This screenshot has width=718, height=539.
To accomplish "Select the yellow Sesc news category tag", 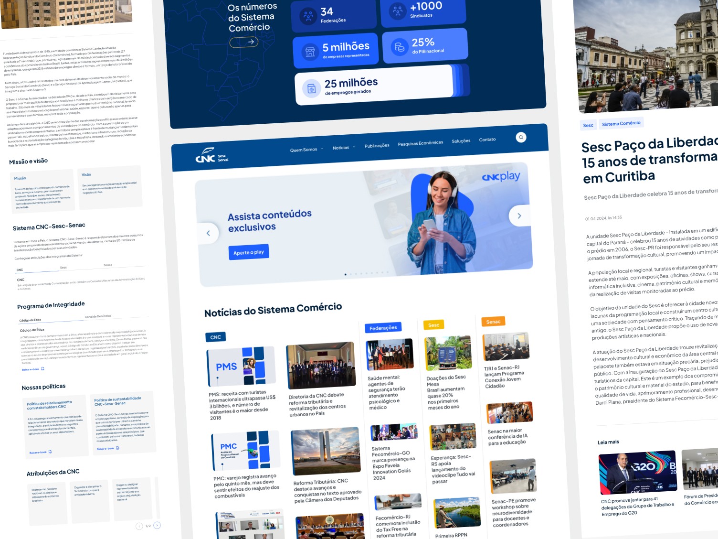I will point(433,325).
